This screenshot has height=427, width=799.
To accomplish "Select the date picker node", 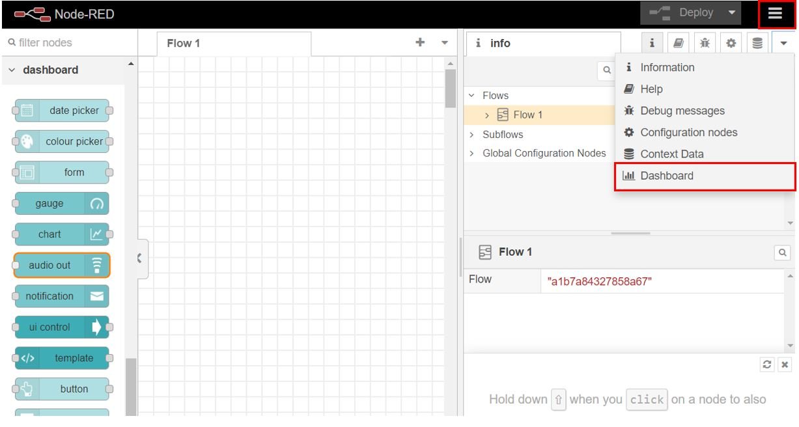I will [x=62, y=111].
